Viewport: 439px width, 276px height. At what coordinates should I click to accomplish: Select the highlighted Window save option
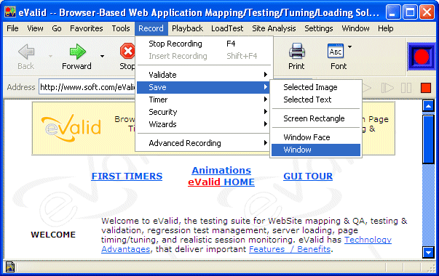pyautogui.click(x=316, y=150)
